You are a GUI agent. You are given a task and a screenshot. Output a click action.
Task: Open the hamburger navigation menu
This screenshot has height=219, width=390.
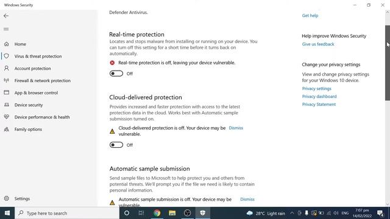point(6,29)
